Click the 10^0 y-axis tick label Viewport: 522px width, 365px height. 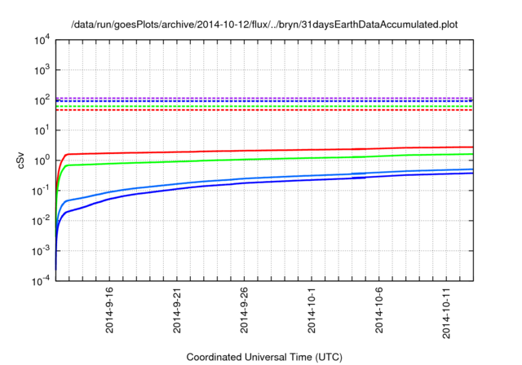point(42,161)
